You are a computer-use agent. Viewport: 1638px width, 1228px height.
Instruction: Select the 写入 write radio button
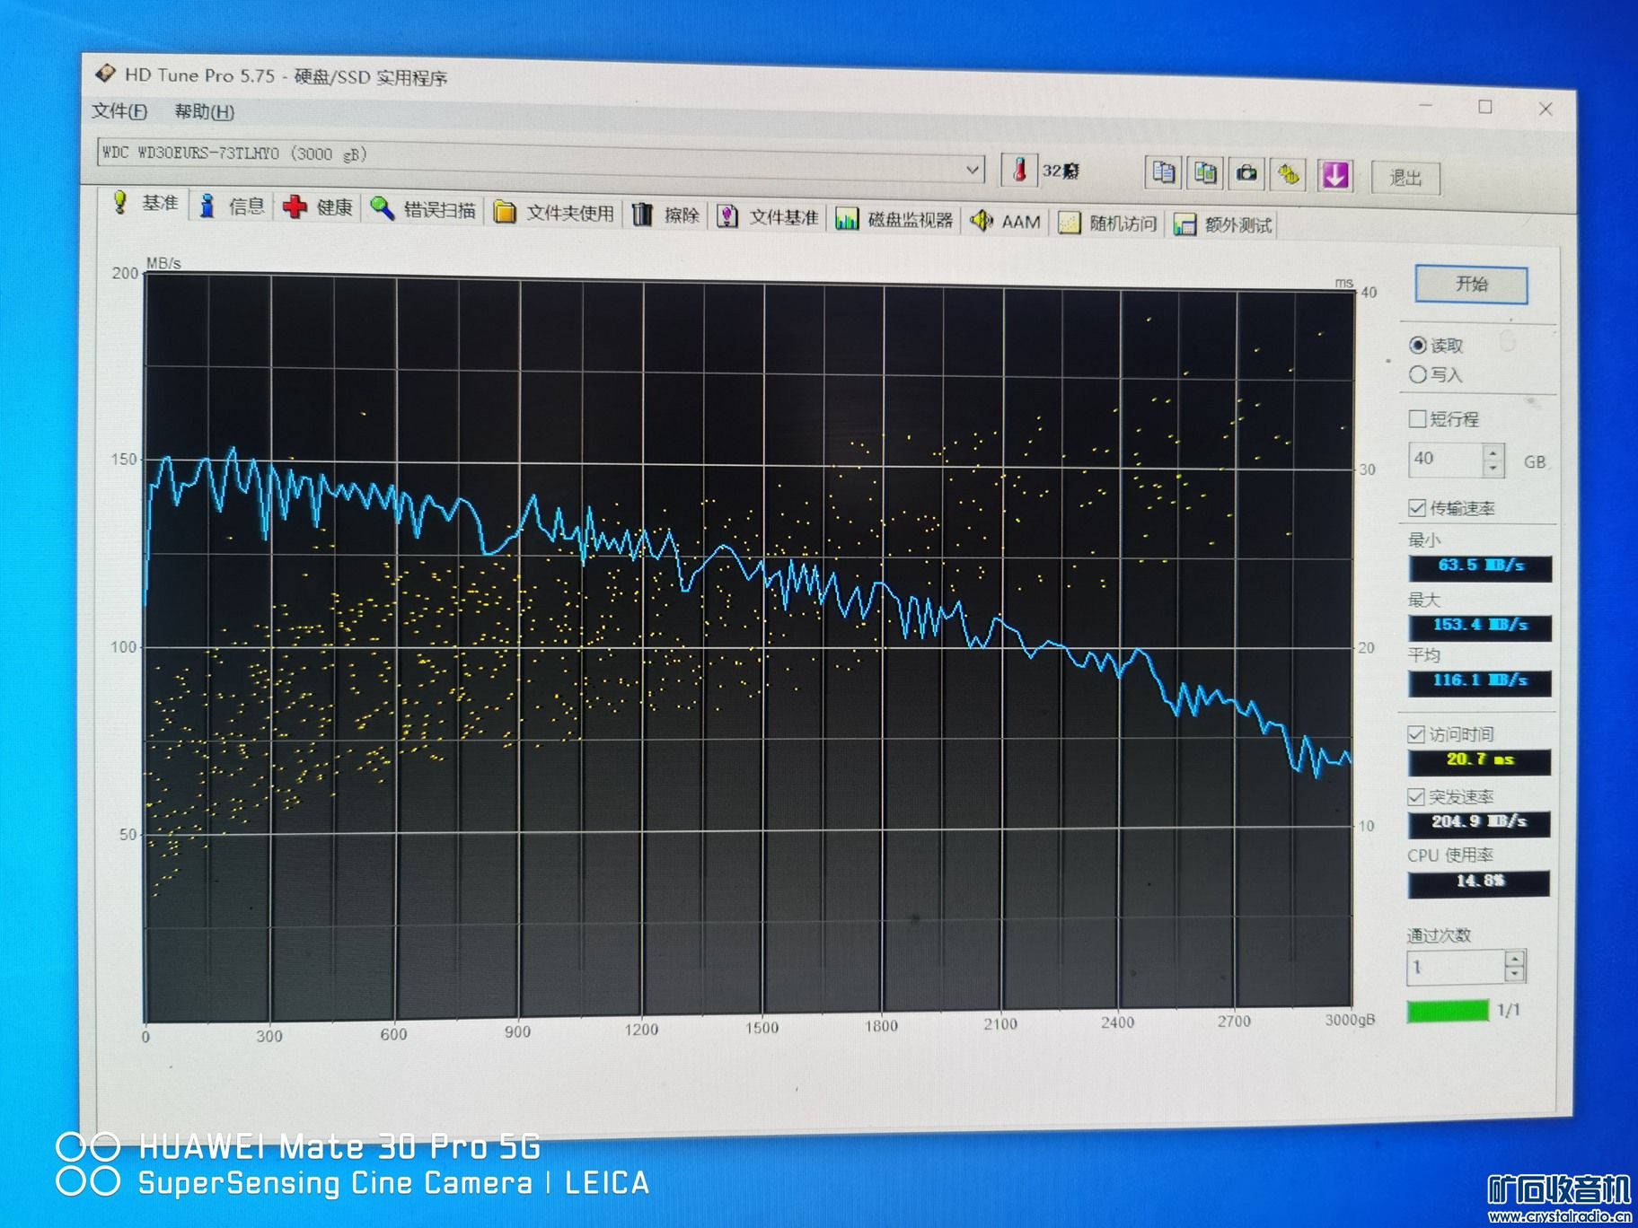click(1418, 374)
